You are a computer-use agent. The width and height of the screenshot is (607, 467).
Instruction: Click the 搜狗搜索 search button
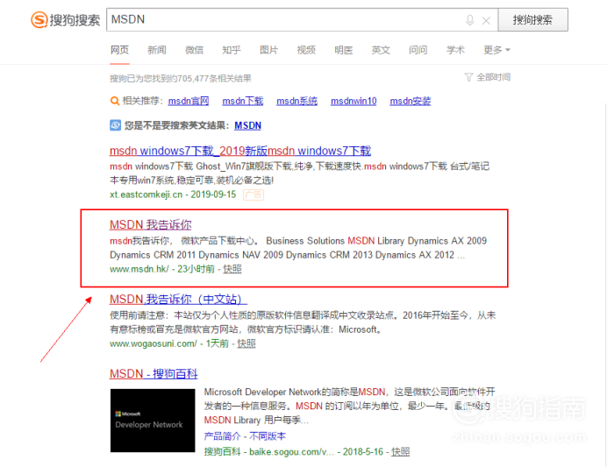pos(532,20)
